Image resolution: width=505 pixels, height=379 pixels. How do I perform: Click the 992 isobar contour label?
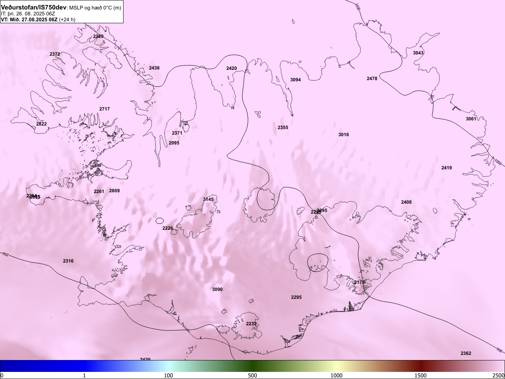coord(5,255)
